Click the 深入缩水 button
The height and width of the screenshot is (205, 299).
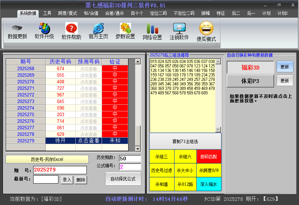(x=208, y=184)
